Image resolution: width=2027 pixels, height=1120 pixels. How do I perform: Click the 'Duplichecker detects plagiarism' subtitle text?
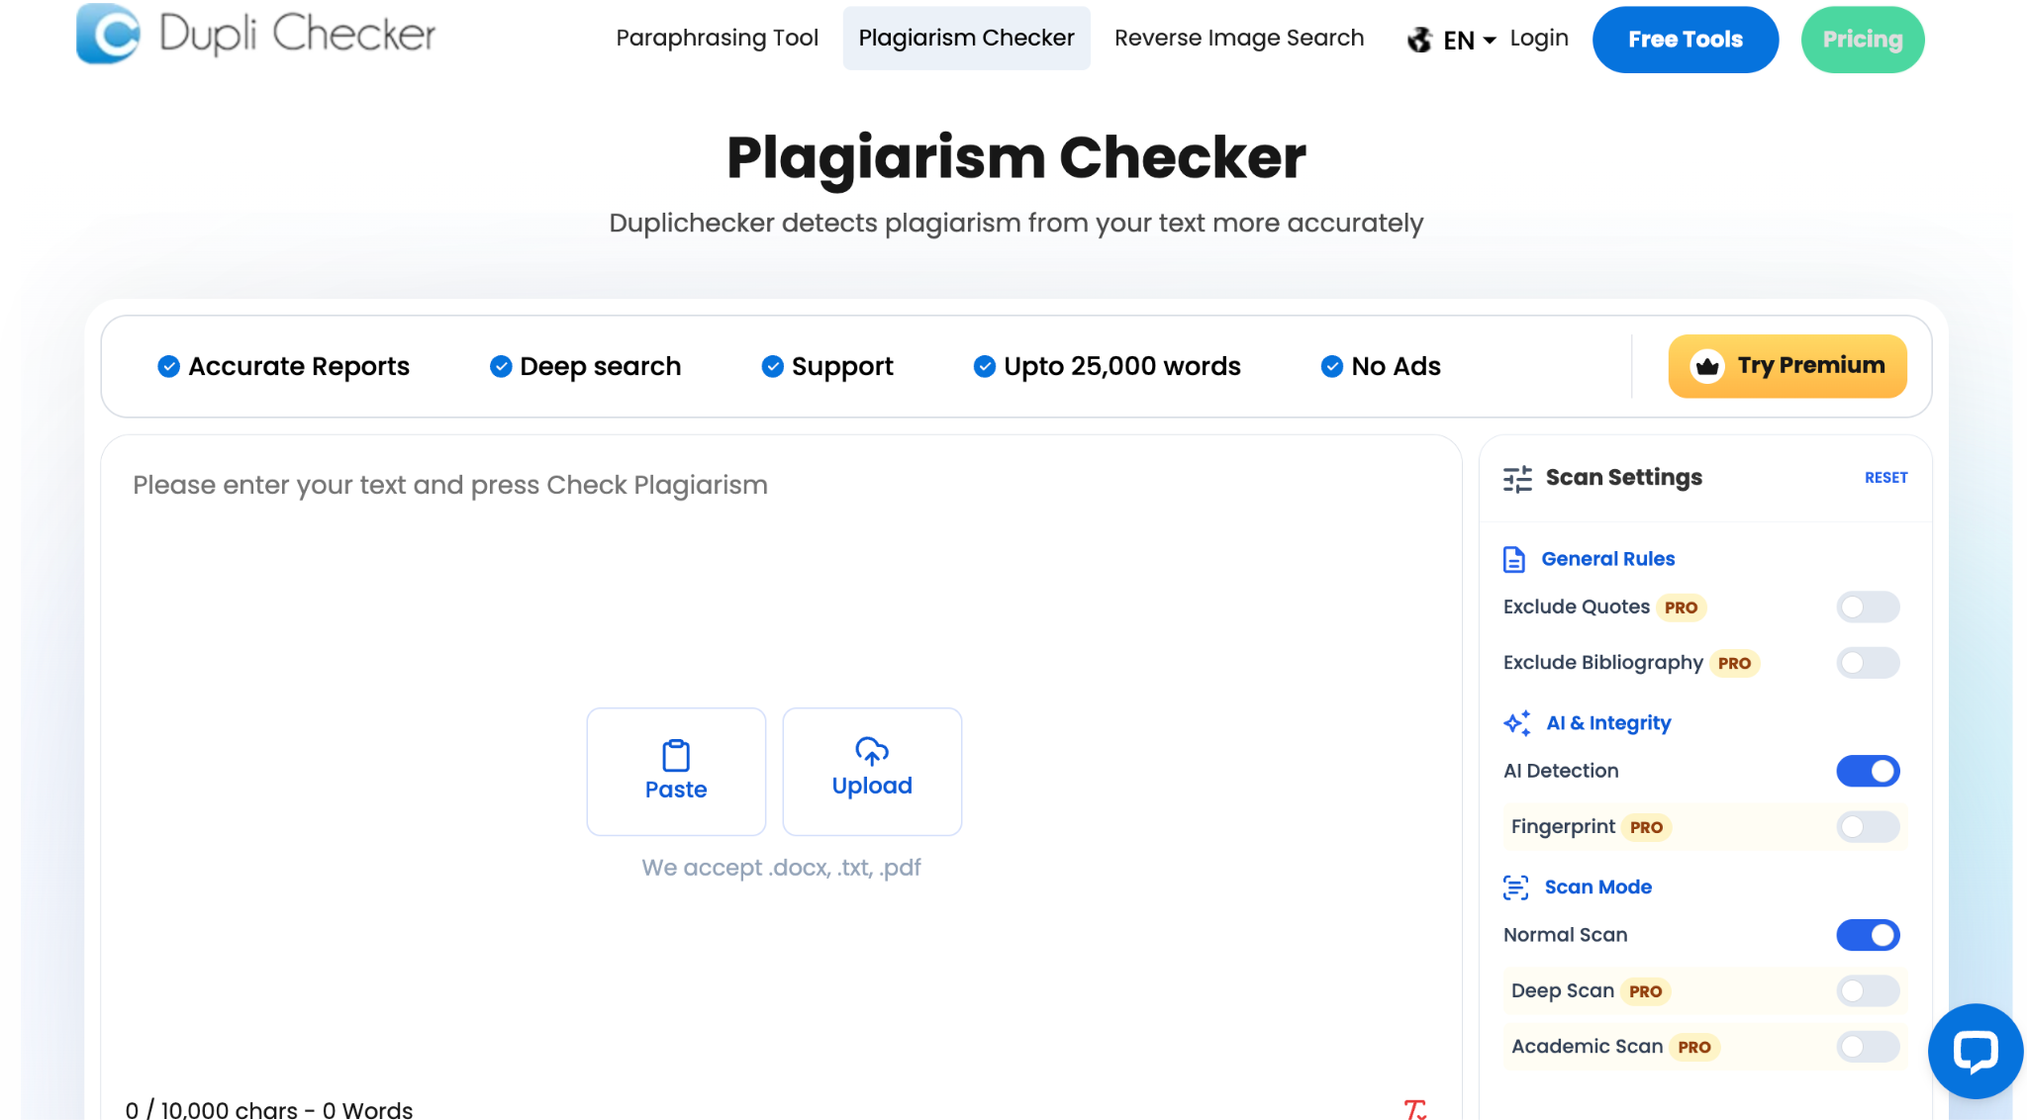point(1016,224)
